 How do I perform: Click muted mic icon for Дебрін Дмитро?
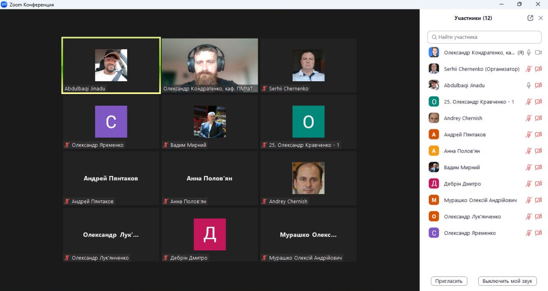[x=529, y=184]
